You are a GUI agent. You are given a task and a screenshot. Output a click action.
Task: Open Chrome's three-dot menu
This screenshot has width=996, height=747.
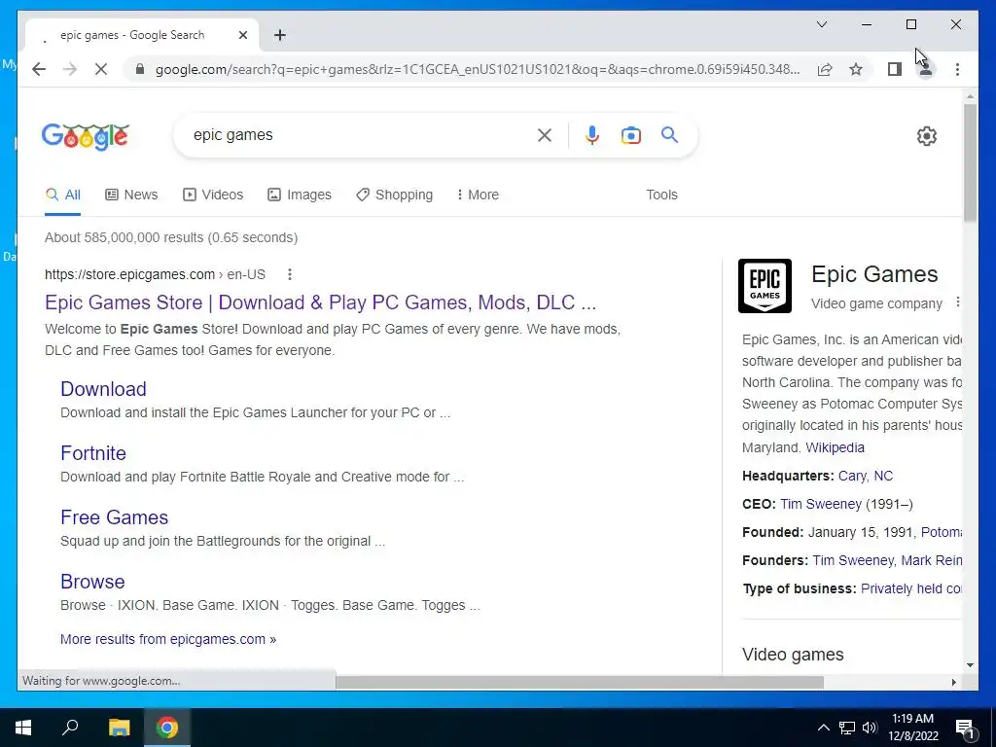(957, 69)
